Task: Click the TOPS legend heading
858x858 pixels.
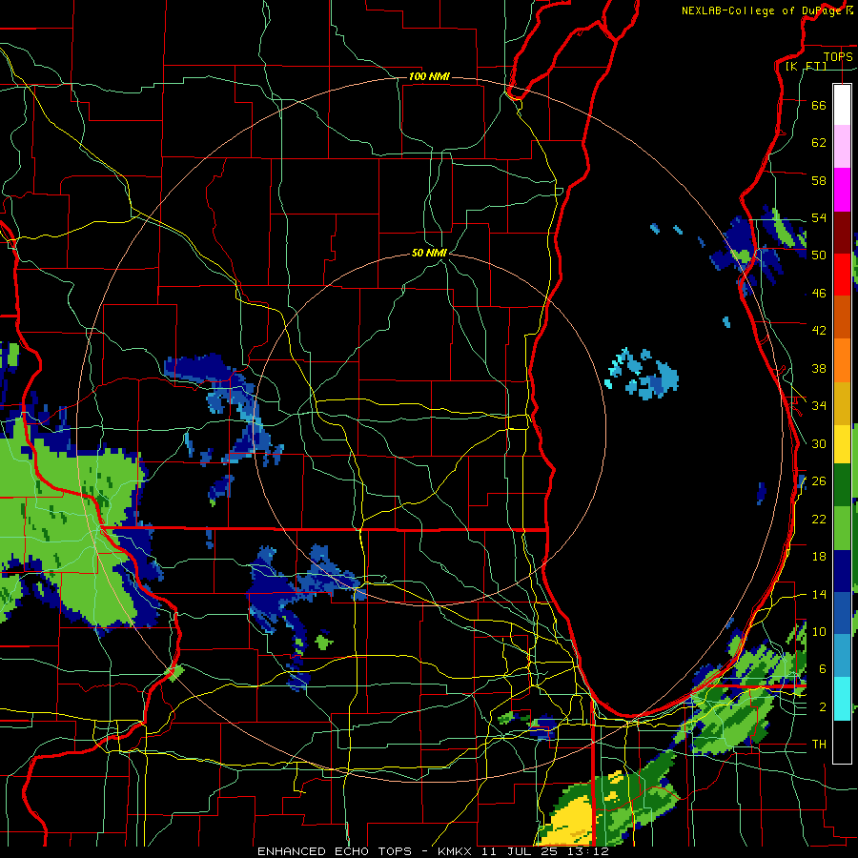Action: tap(838, 56)
